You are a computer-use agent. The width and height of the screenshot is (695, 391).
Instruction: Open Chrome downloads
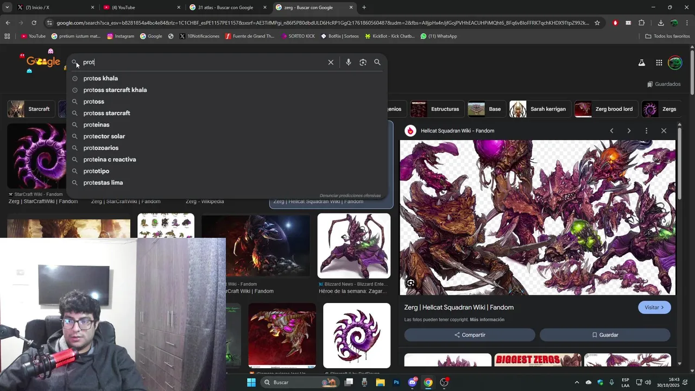pos(661,23)
